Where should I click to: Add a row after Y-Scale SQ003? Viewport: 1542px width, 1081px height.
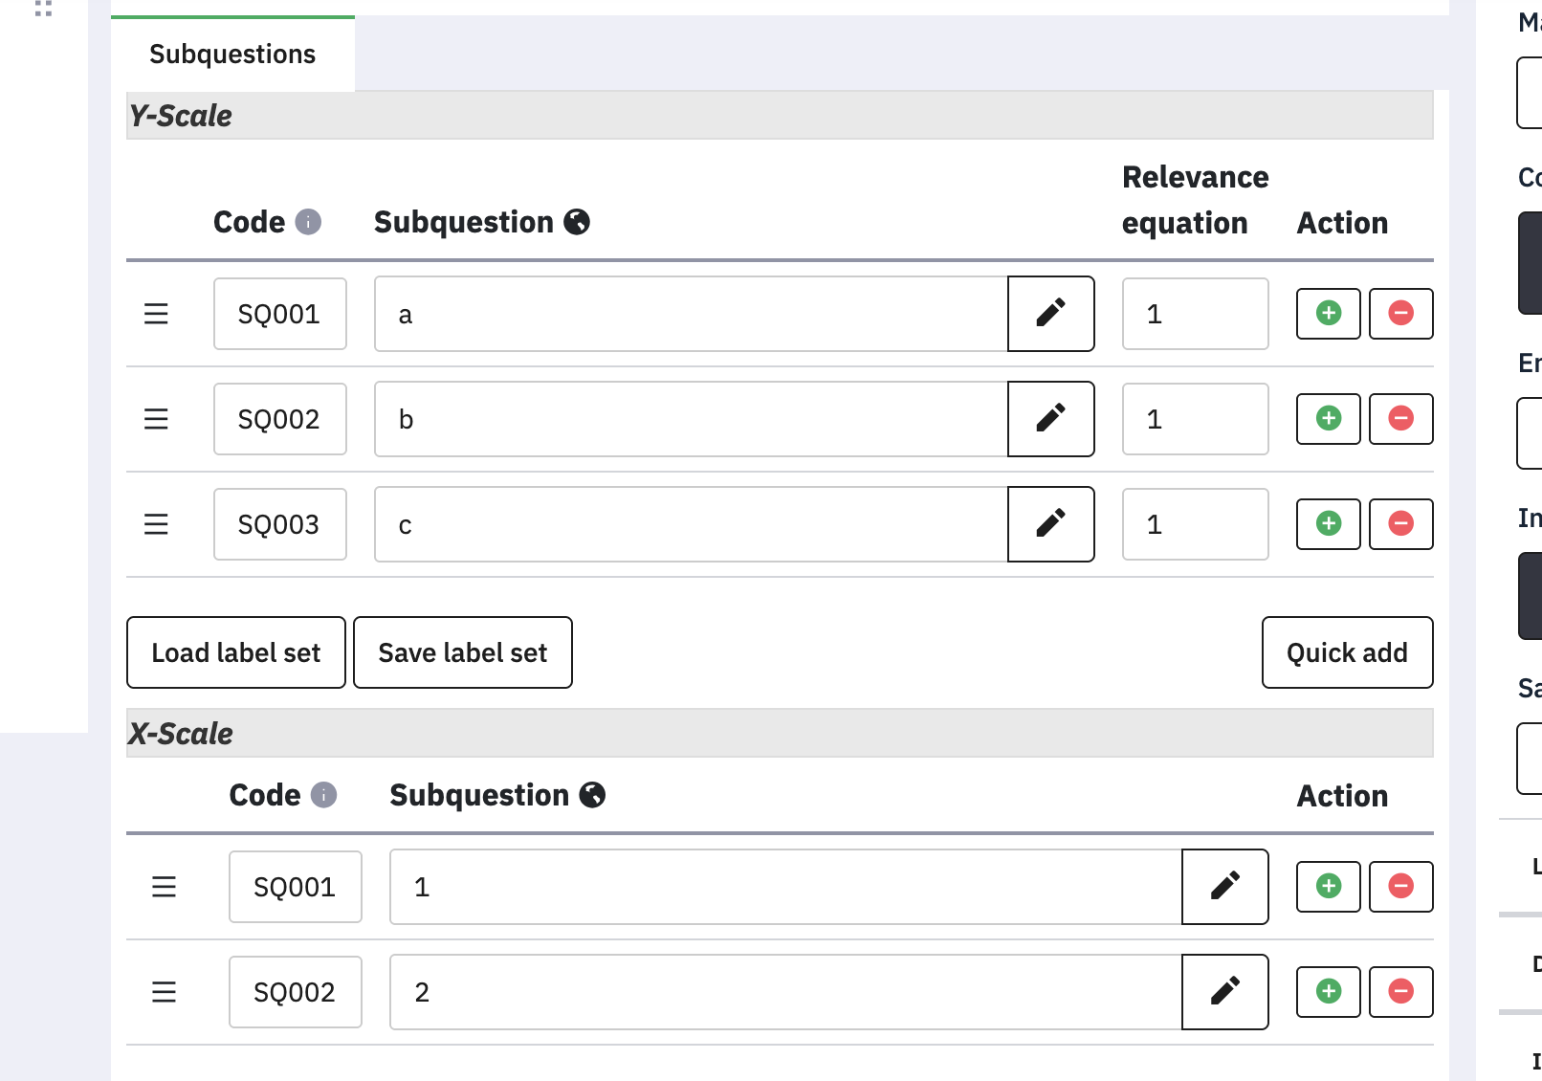pyautogui.click(x=1328, y=524)
